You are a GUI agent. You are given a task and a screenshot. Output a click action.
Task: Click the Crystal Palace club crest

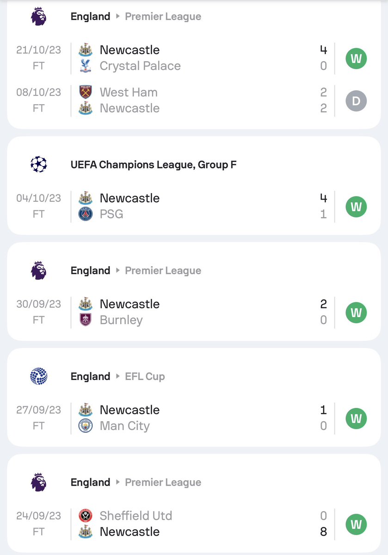(x=85, y=66)
